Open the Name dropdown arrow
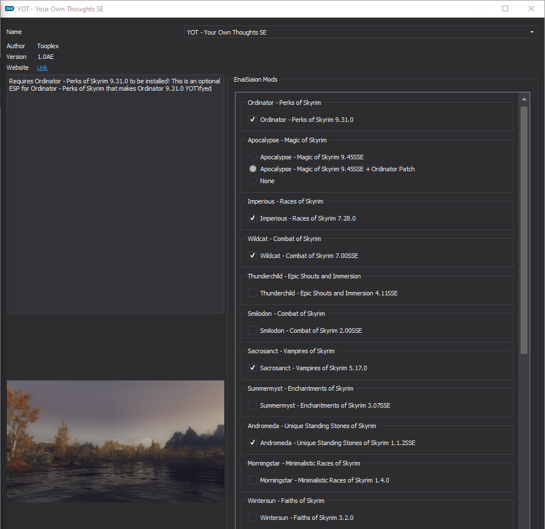The width and height of the screenshot is (545, 529). [531, 32]
